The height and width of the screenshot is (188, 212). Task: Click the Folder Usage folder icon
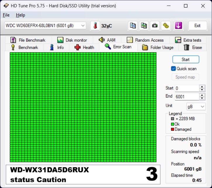145,47
